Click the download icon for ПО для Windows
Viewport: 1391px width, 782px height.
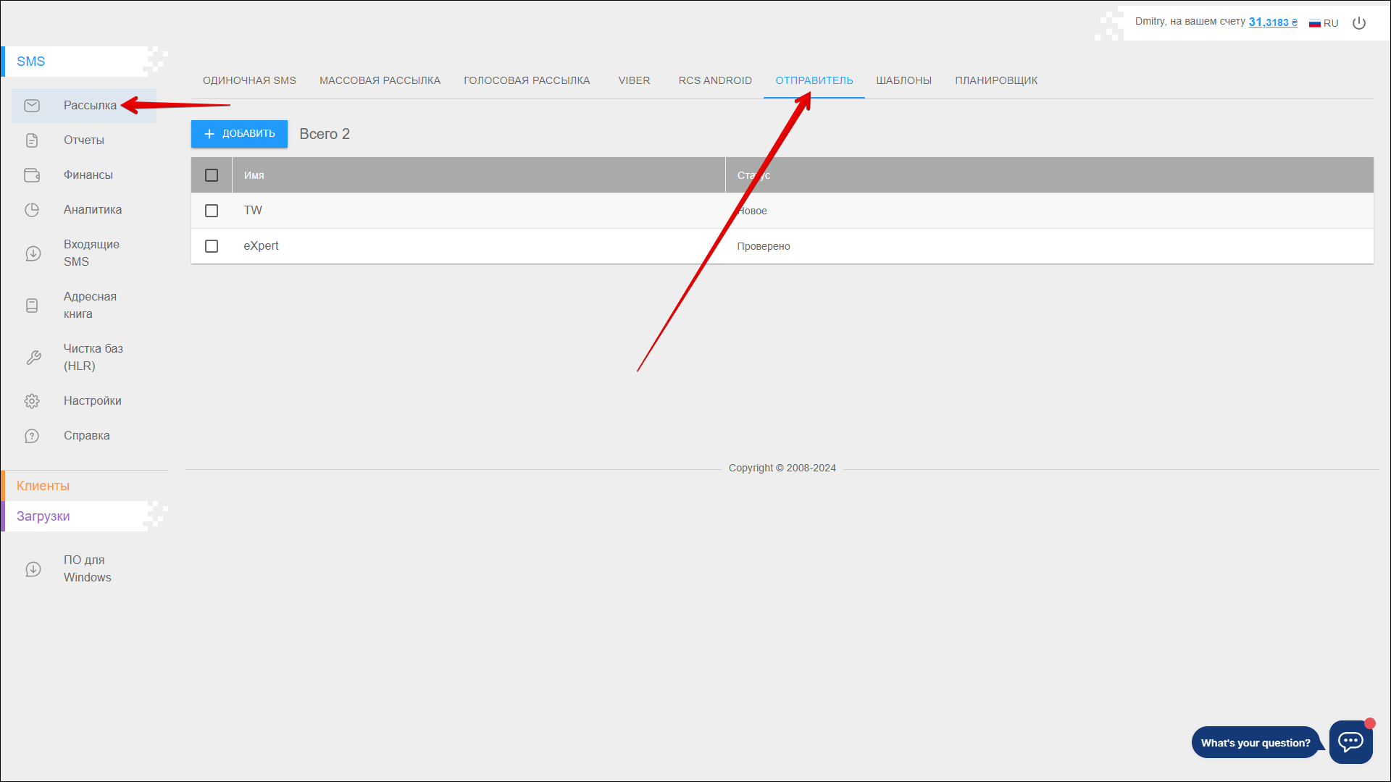pos(33,569)
